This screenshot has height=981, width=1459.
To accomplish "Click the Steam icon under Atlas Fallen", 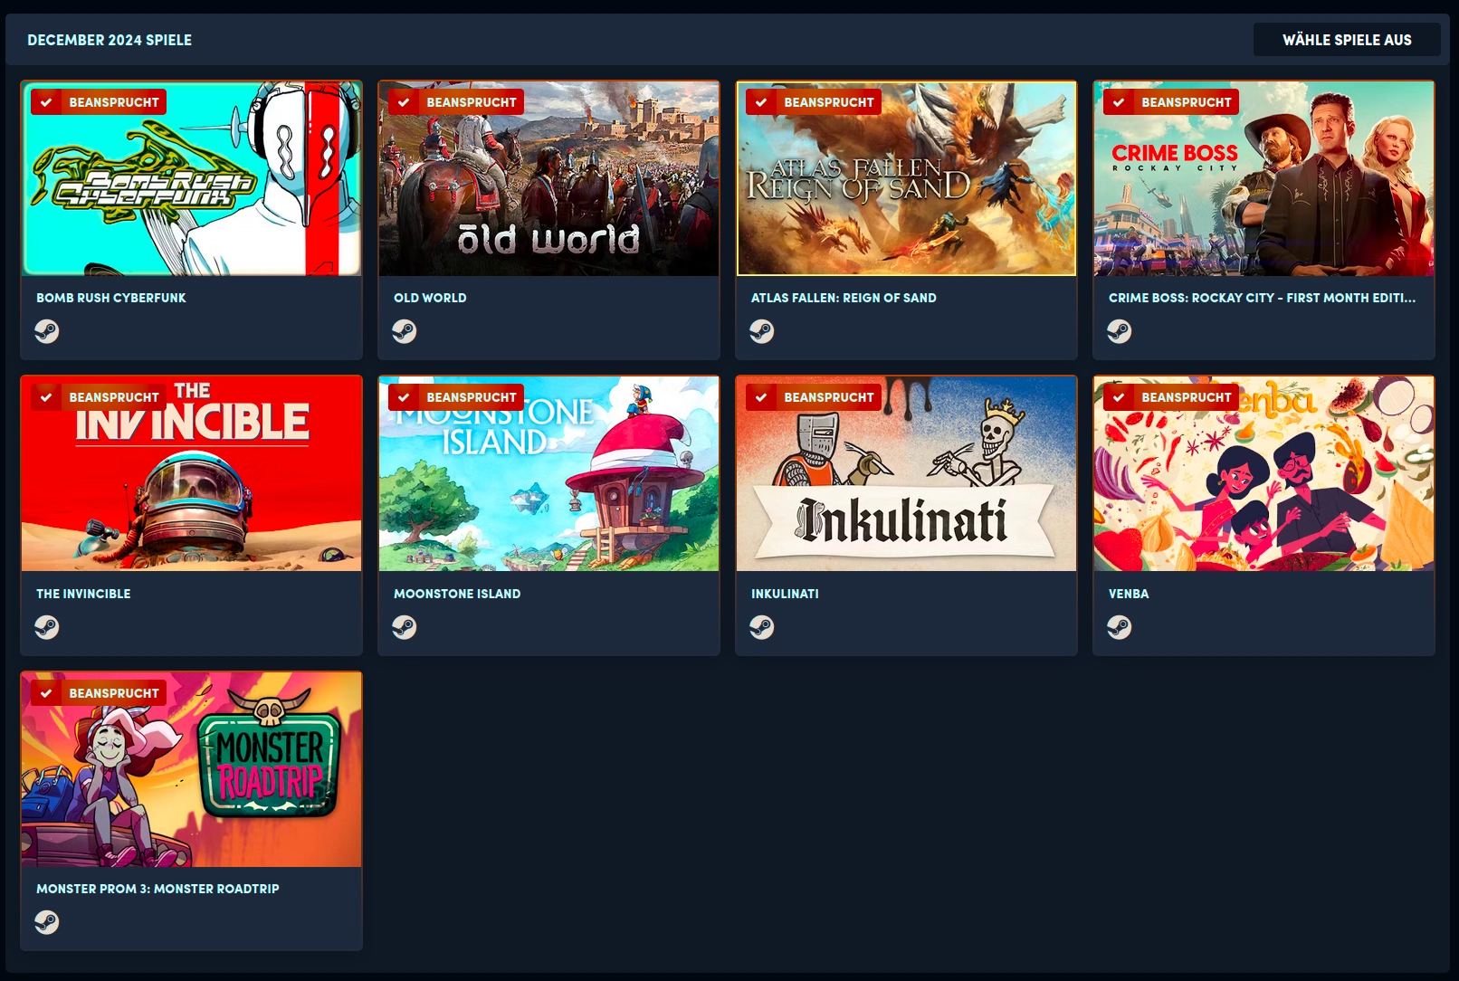I will click(x=762, y=332).
